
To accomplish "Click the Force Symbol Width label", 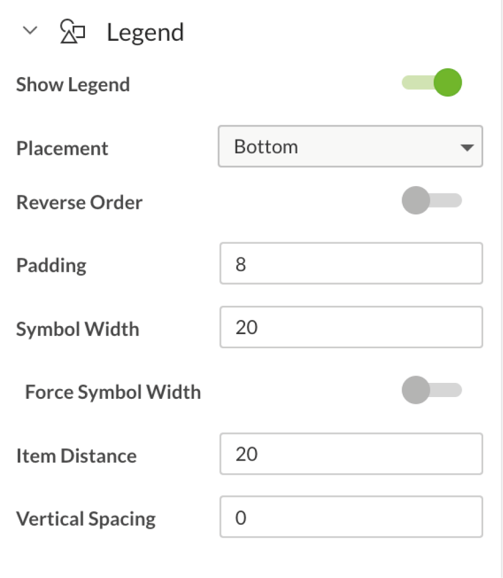I will [x=113, y=392].
